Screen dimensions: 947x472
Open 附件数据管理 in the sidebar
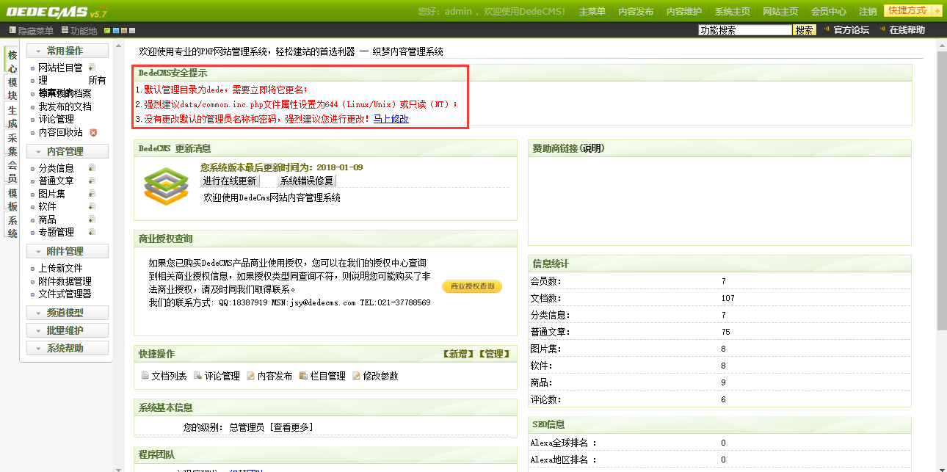(x=65, y=281)
